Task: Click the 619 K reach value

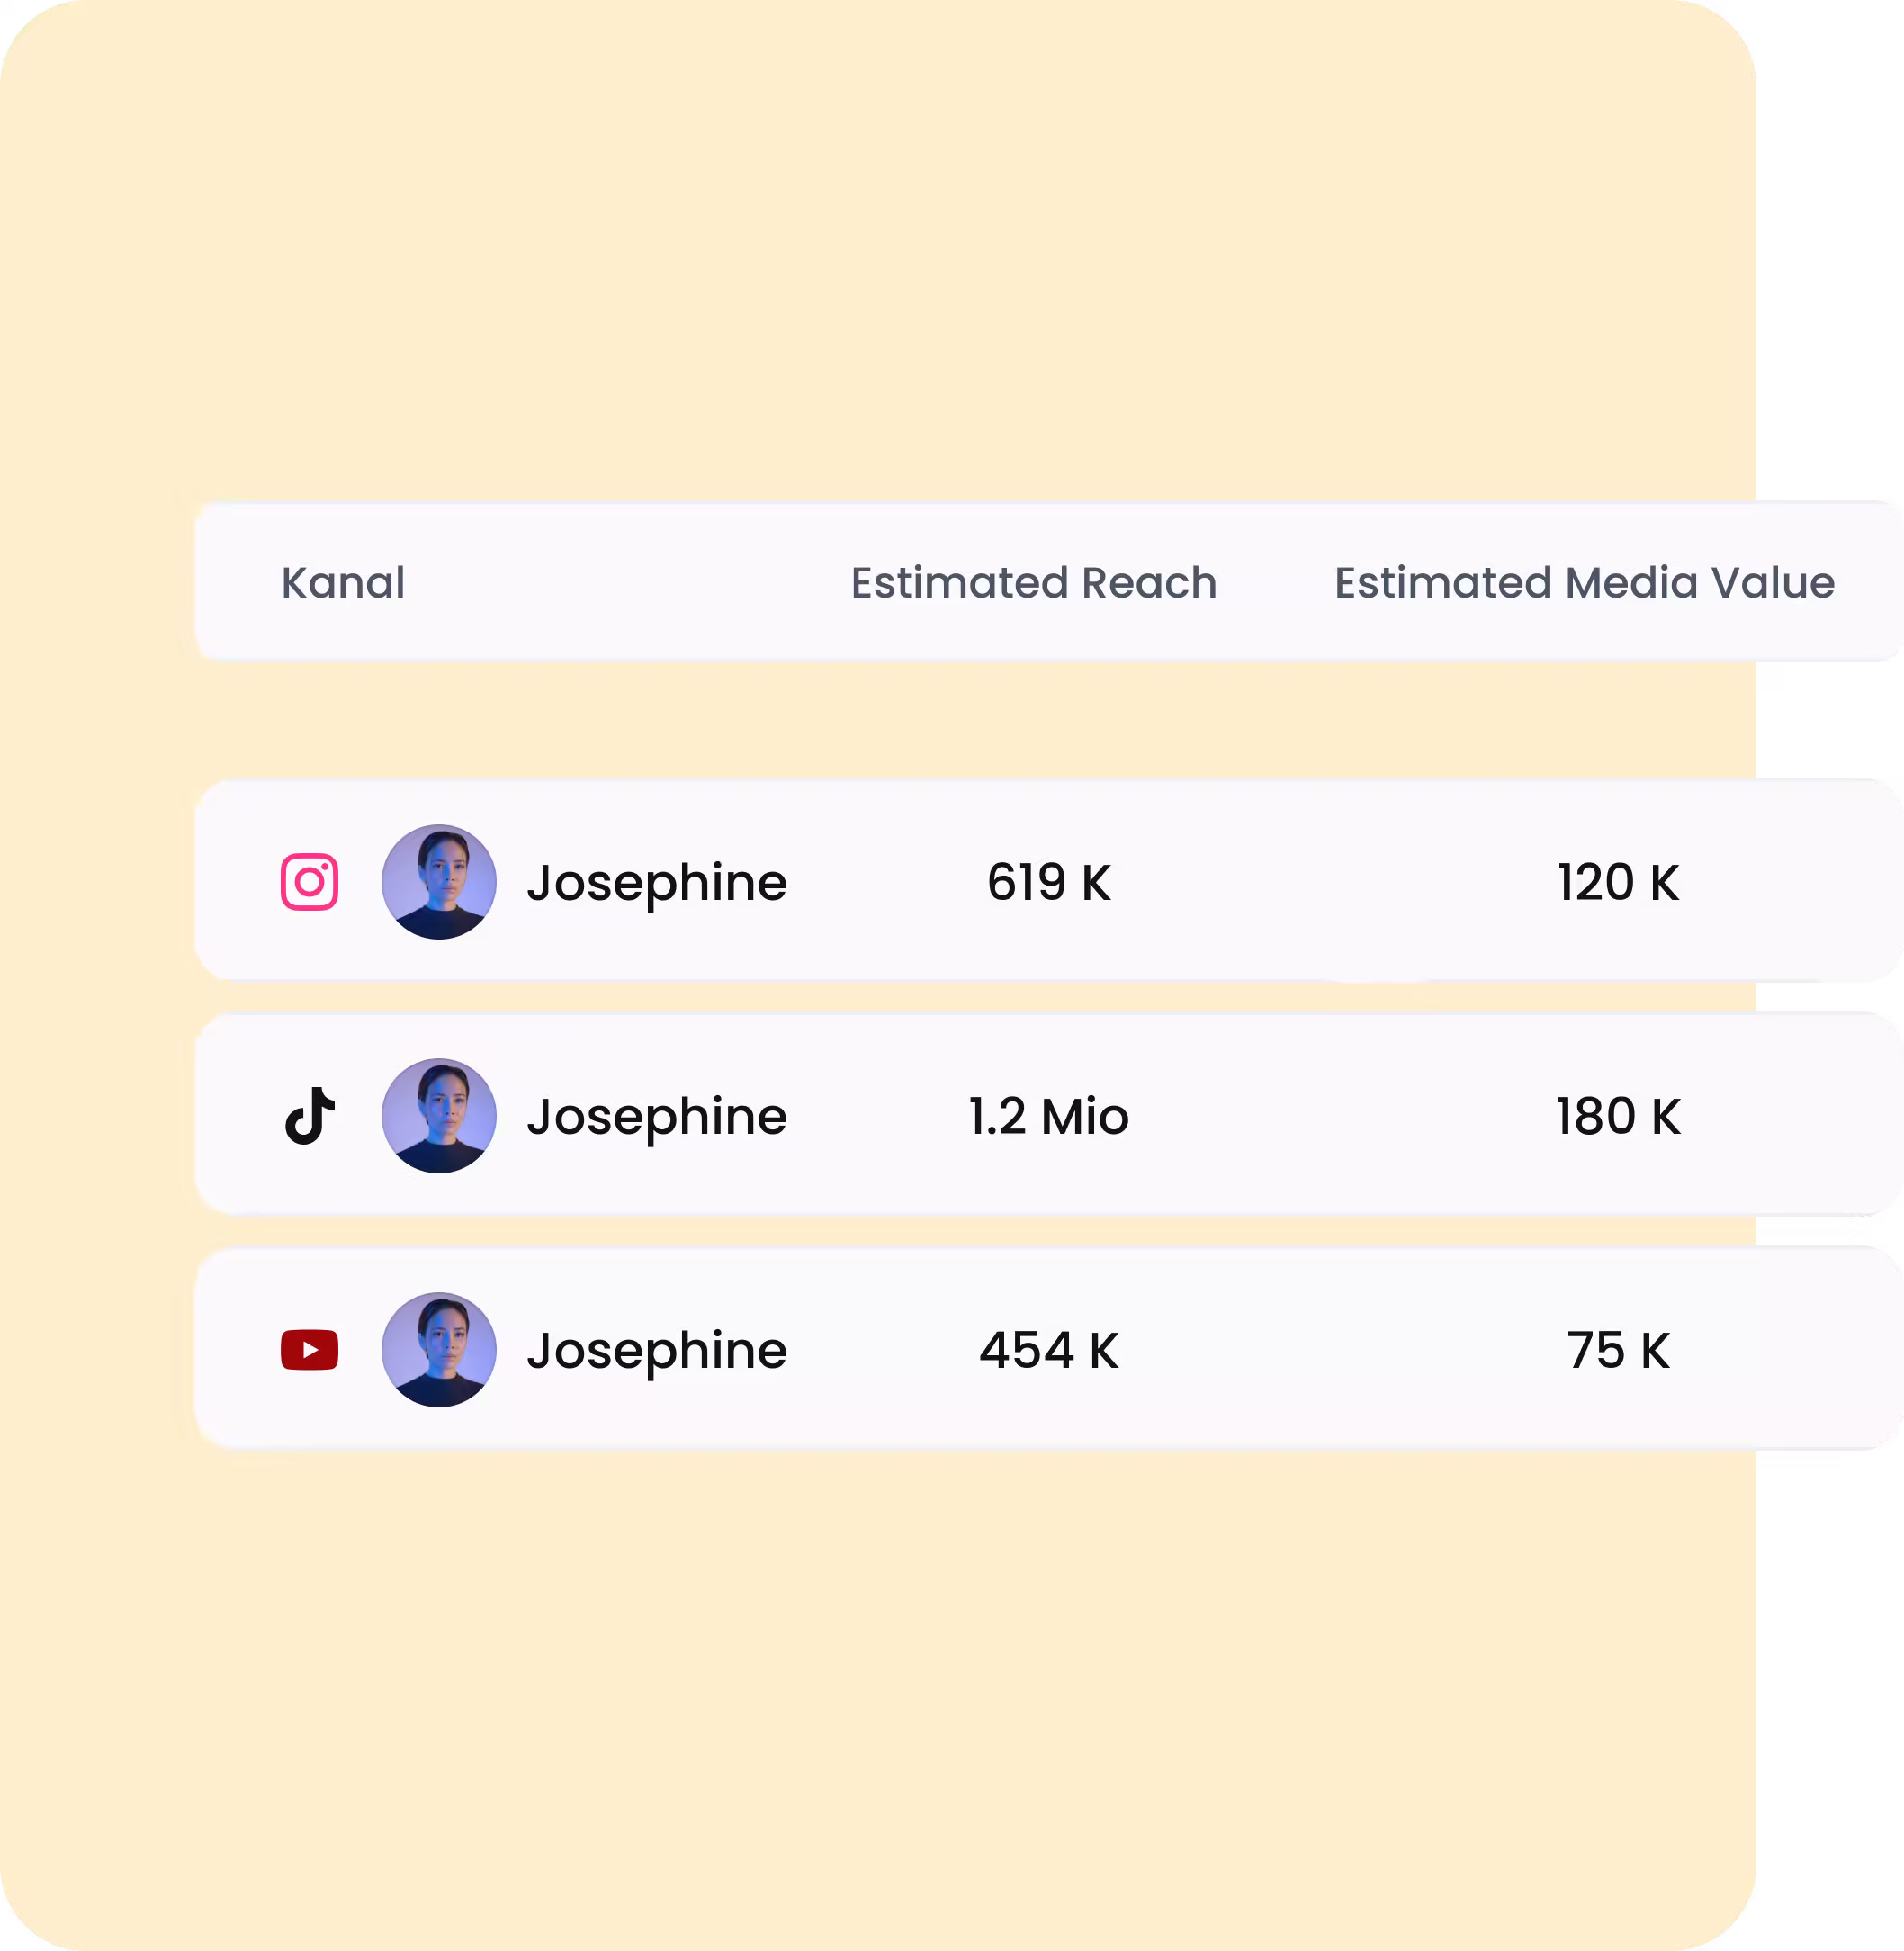Action: (x=1049, y=882)
